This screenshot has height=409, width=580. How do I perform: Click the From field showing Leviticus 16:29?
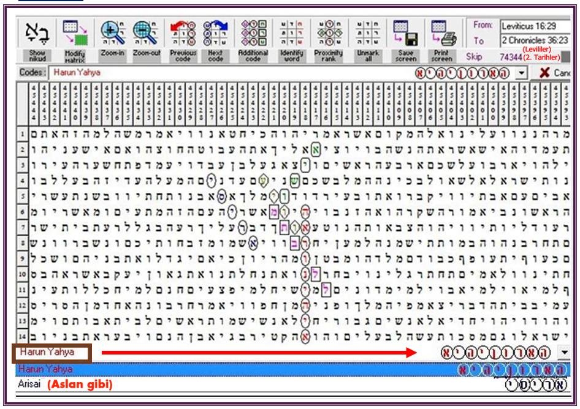pyautogui.click(x=535, y=26)
